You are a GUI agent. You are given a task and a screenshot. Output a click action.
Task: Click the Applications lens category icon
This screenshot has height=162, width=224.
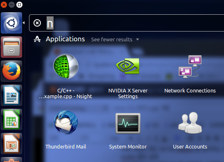(37, 39)
